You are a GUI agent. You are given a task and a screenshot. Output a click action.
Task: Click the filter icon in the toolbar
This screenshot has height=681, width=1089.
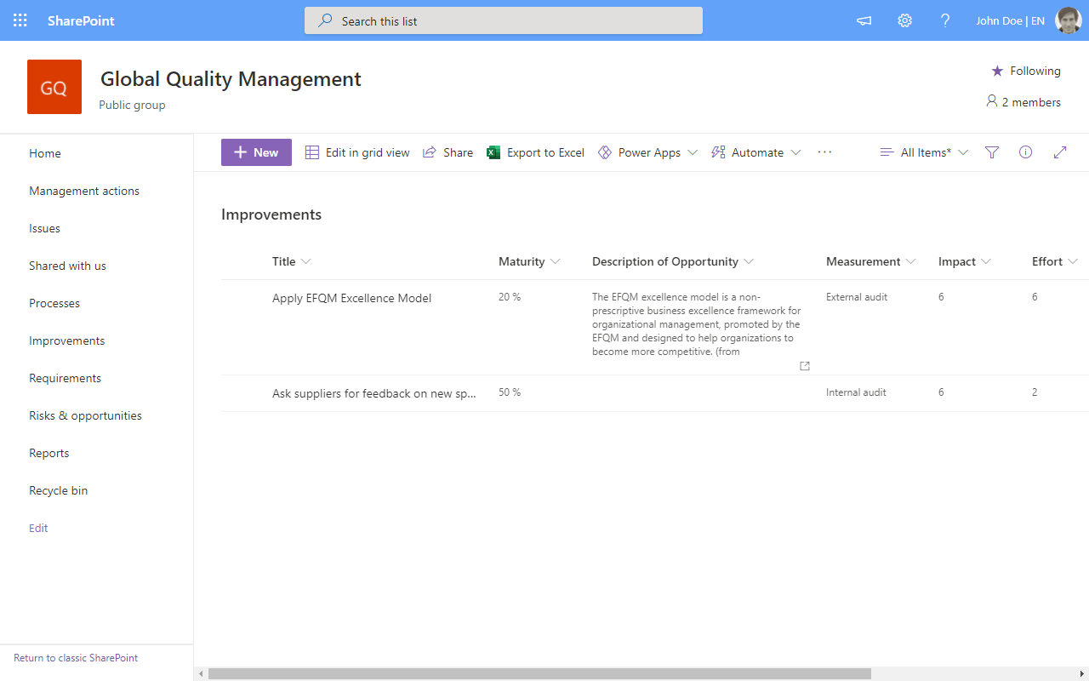(x=991, y=152)
